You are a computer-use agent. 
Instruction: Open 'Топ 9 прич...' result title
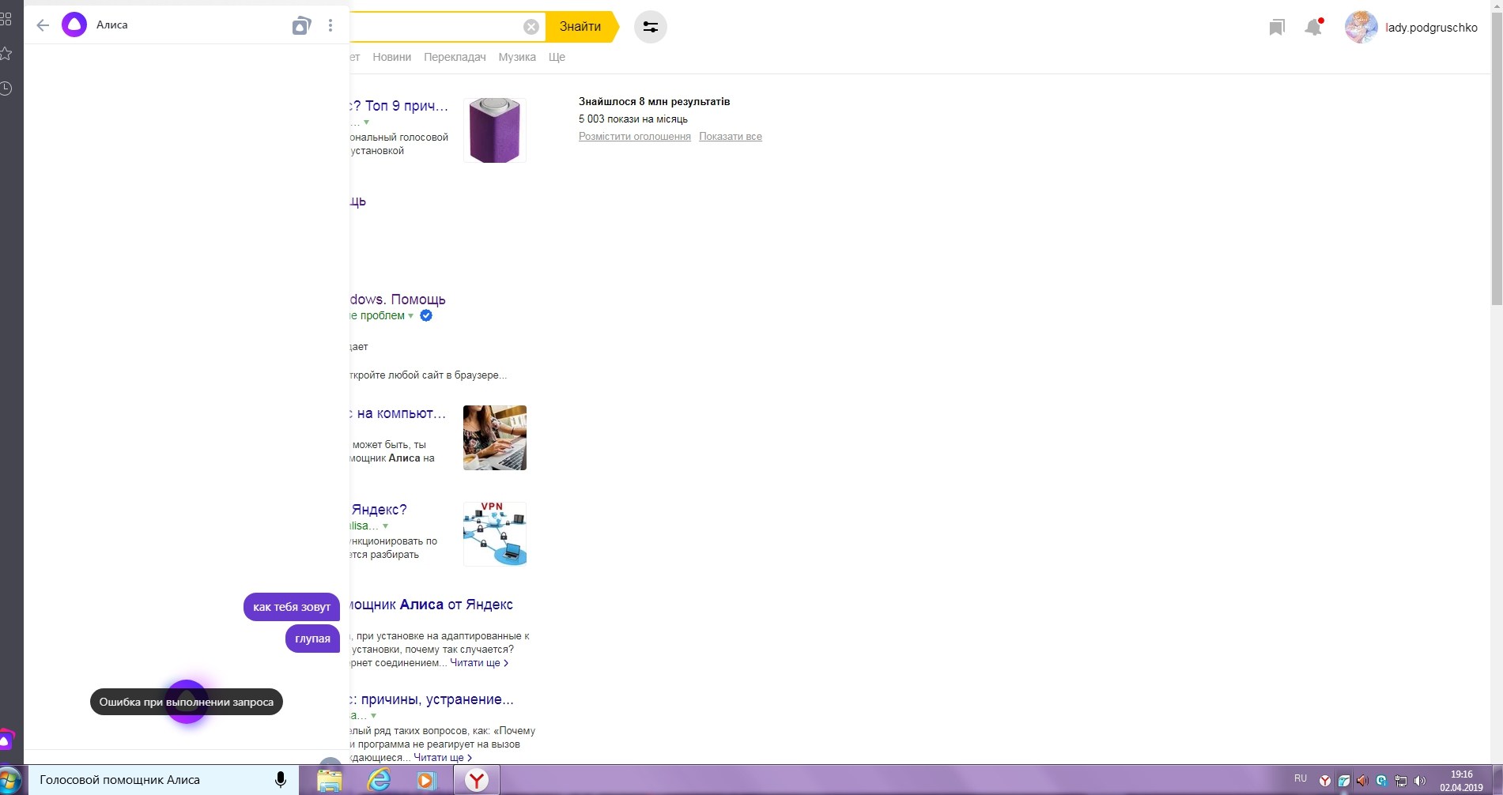pos(398,106)
